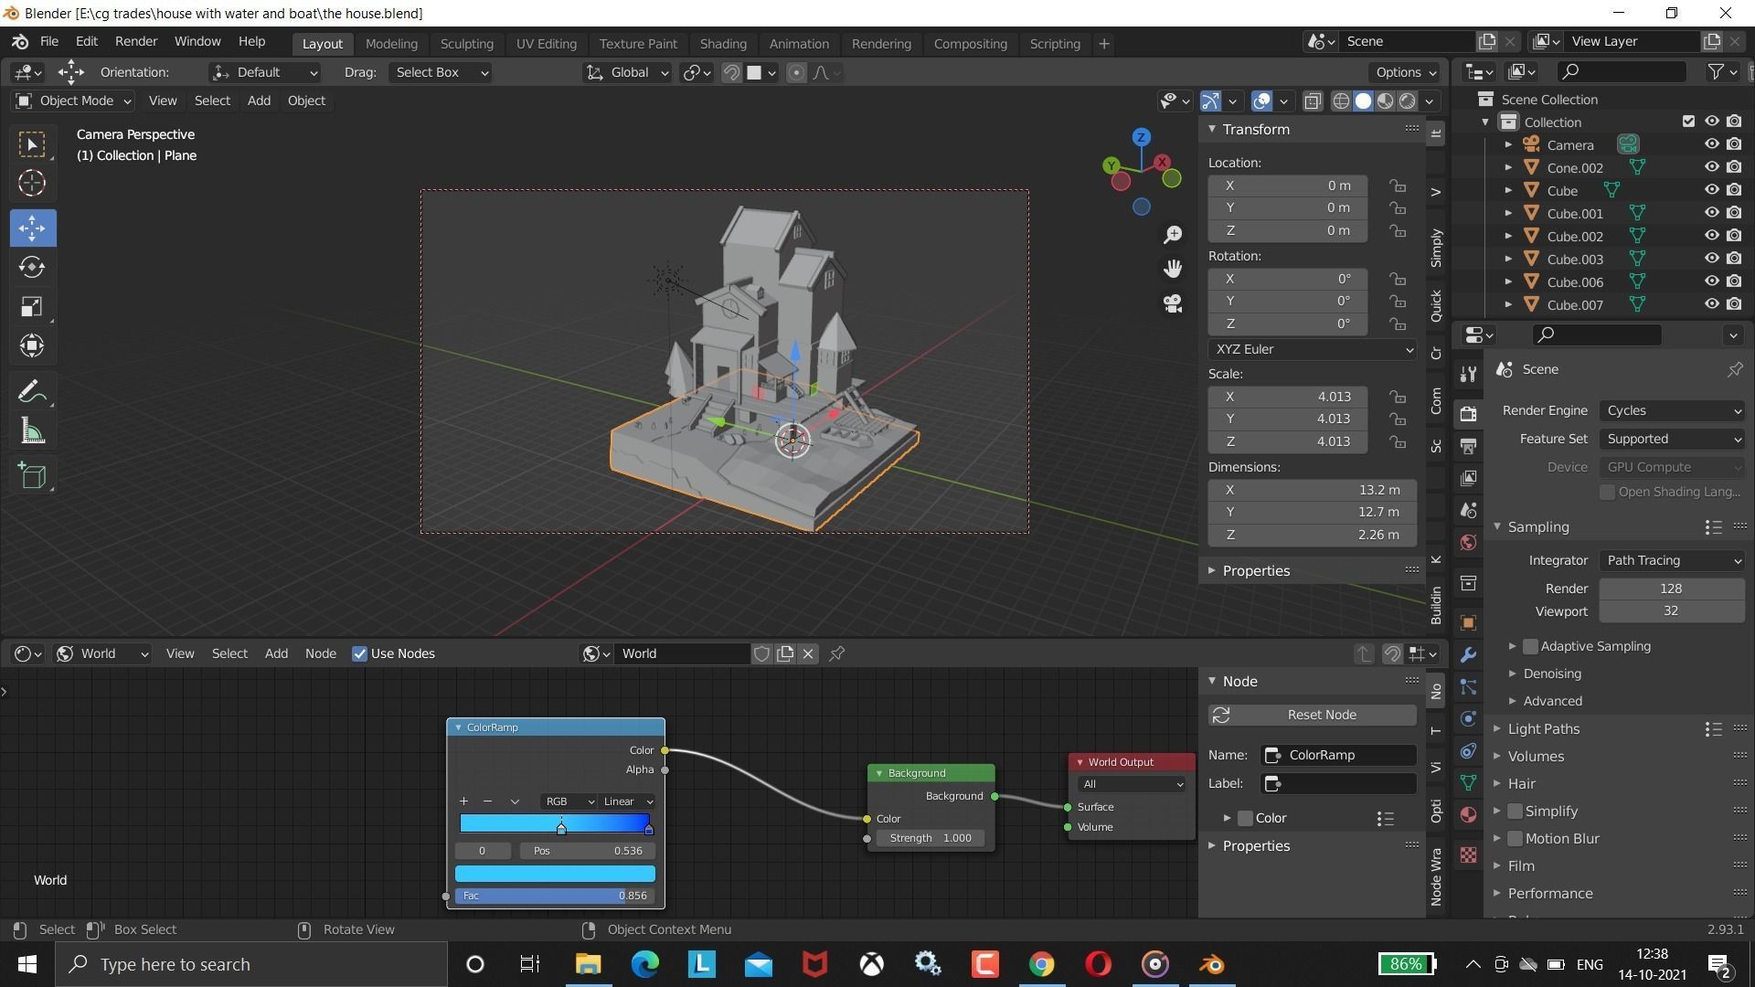Viewport: 1755px width, 987px height.
Task: Click the Add Cube tool icon
Action: pos(32,475)
